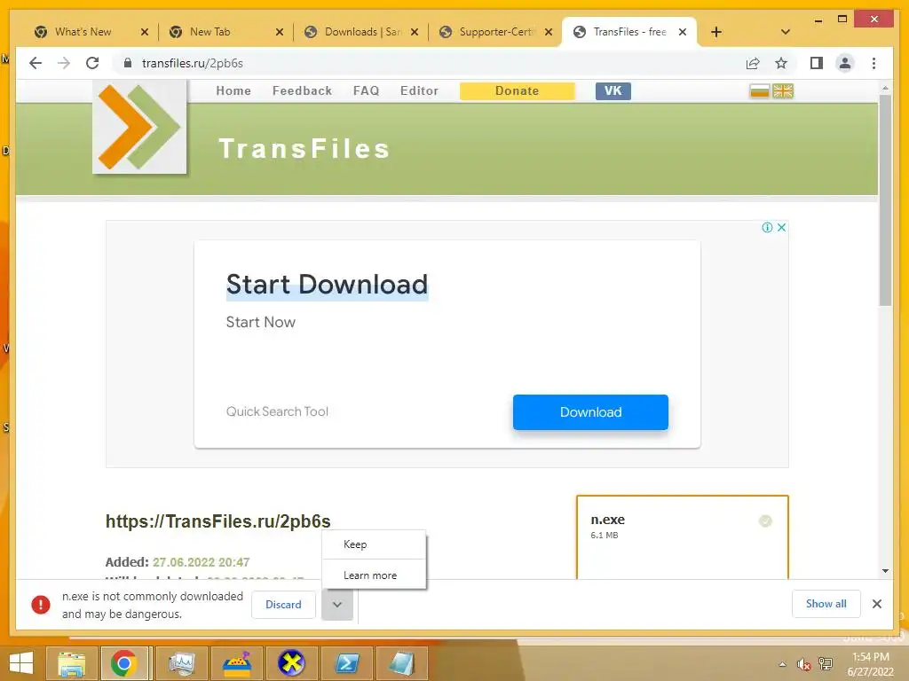Image resolution: width=909 pixels, height=681 pixels.
Task: Click scrollbar down arrow
Action: click(885, 571)
